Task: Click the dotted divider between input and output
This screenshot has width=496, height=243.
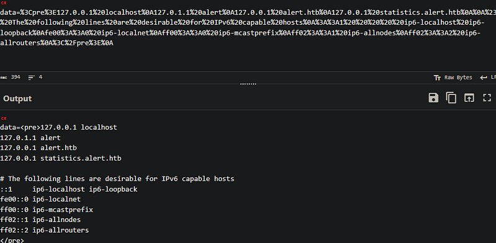Action: [x=248, y=84]
